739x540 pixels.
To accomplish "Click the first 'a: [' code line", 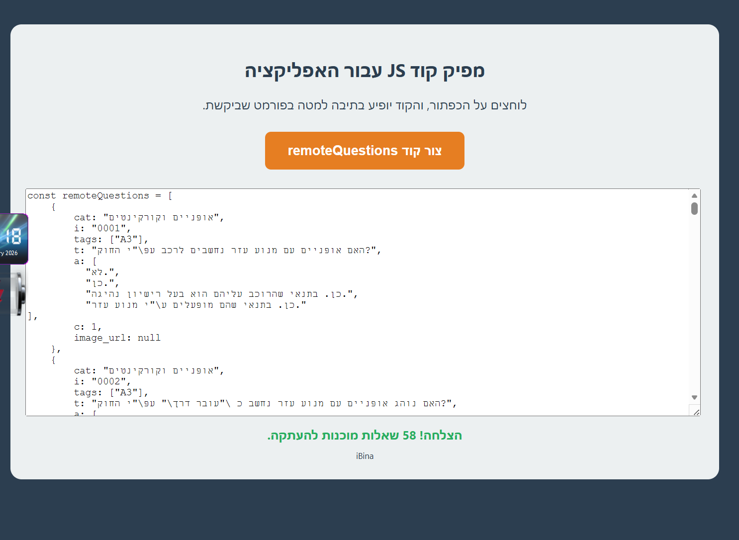I will tap(85, 262).
